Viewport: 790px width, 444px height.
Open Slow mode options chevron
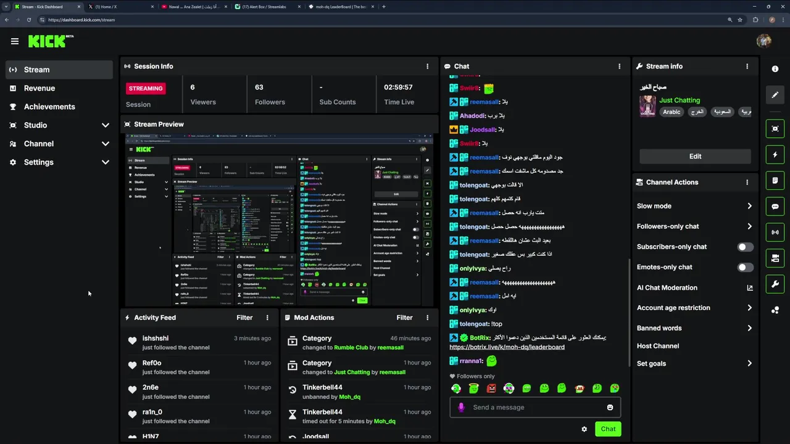pyautogui.click(x=749, y=206)
